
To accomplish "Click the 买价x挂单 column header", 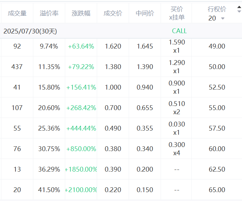I will 176,13.
